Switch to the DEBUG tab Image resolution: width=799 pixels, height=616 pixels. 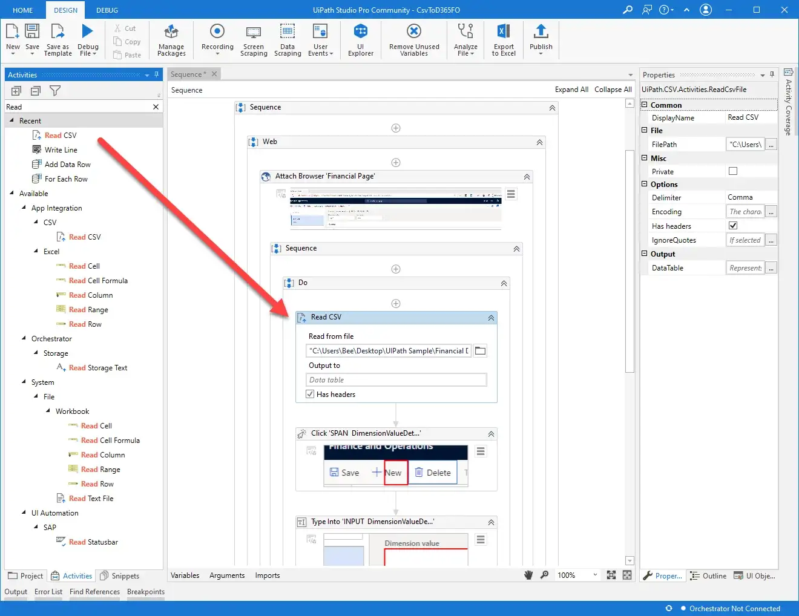107,10
